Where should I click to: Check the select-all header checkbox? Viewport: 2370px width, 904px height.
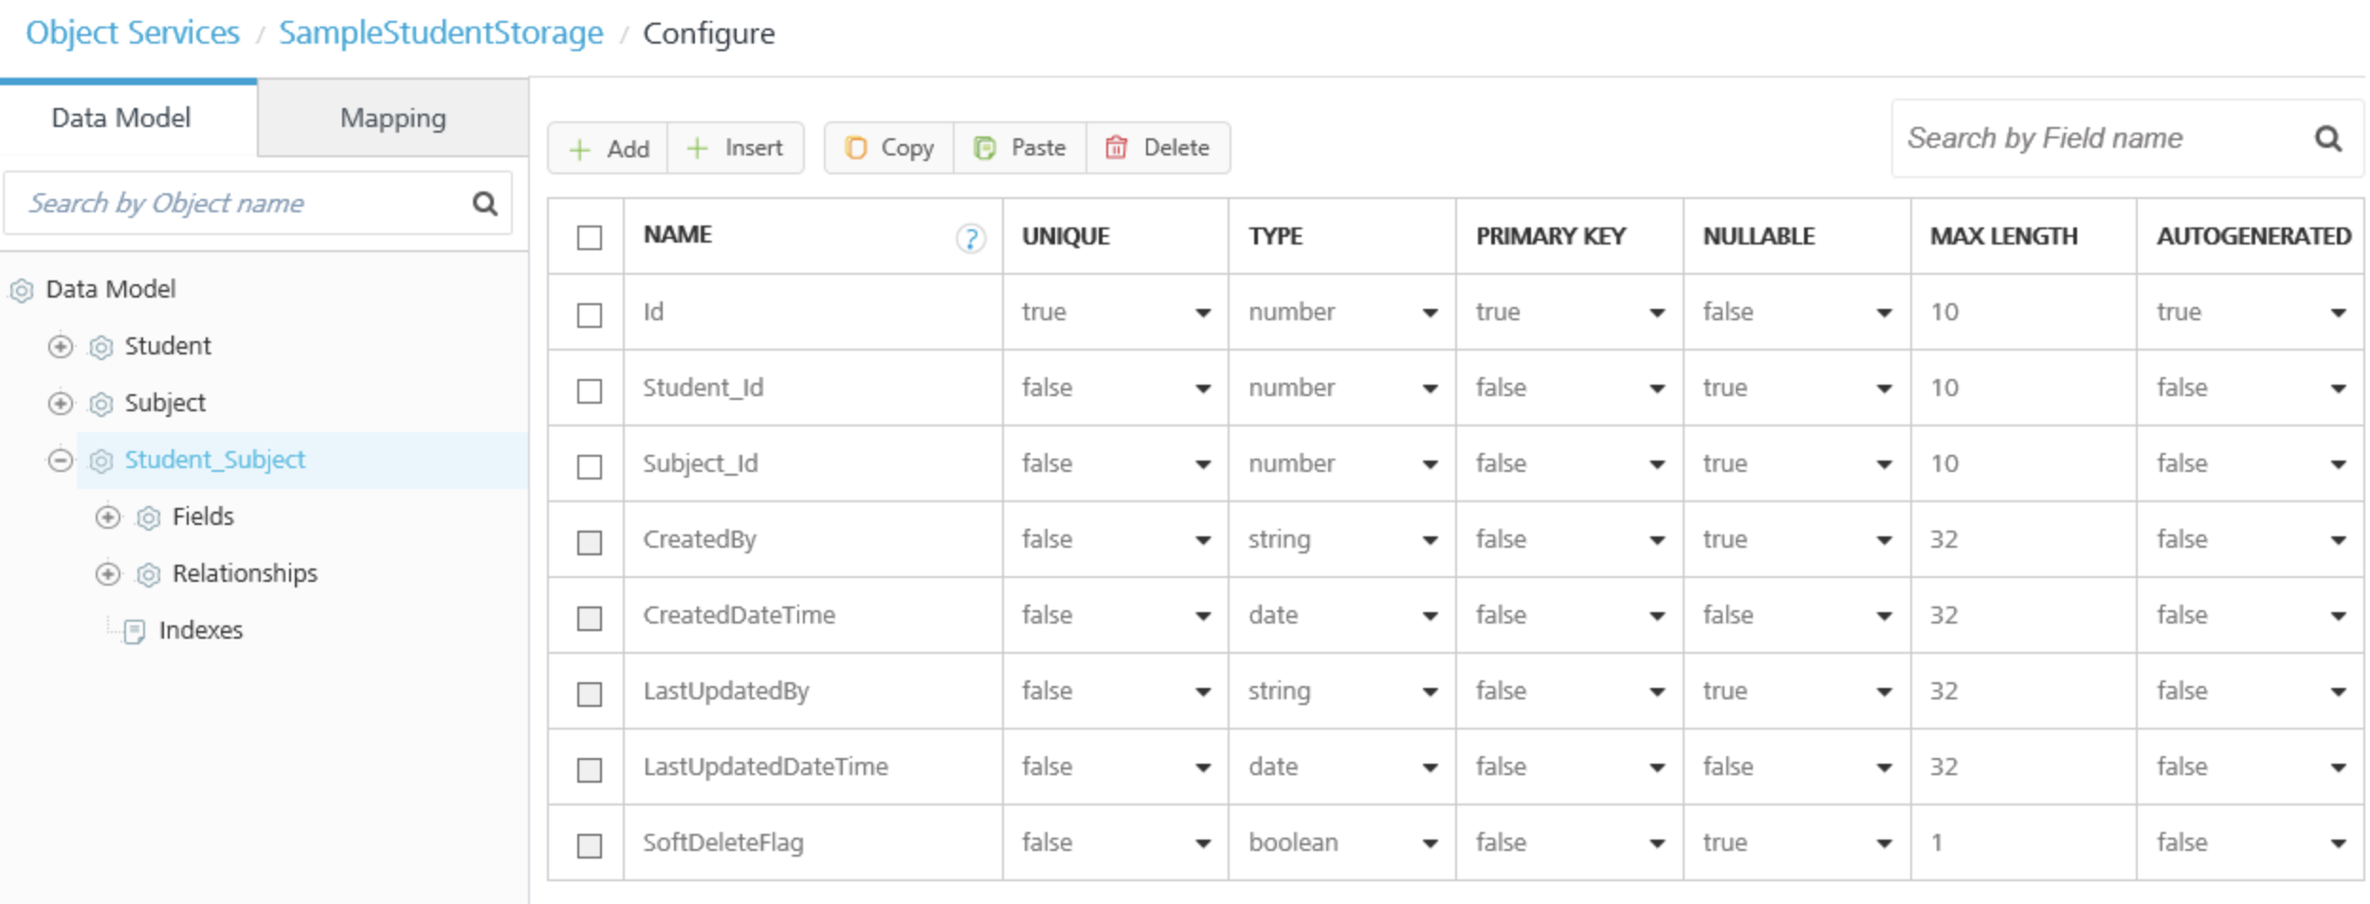click(x=590, y=237)
